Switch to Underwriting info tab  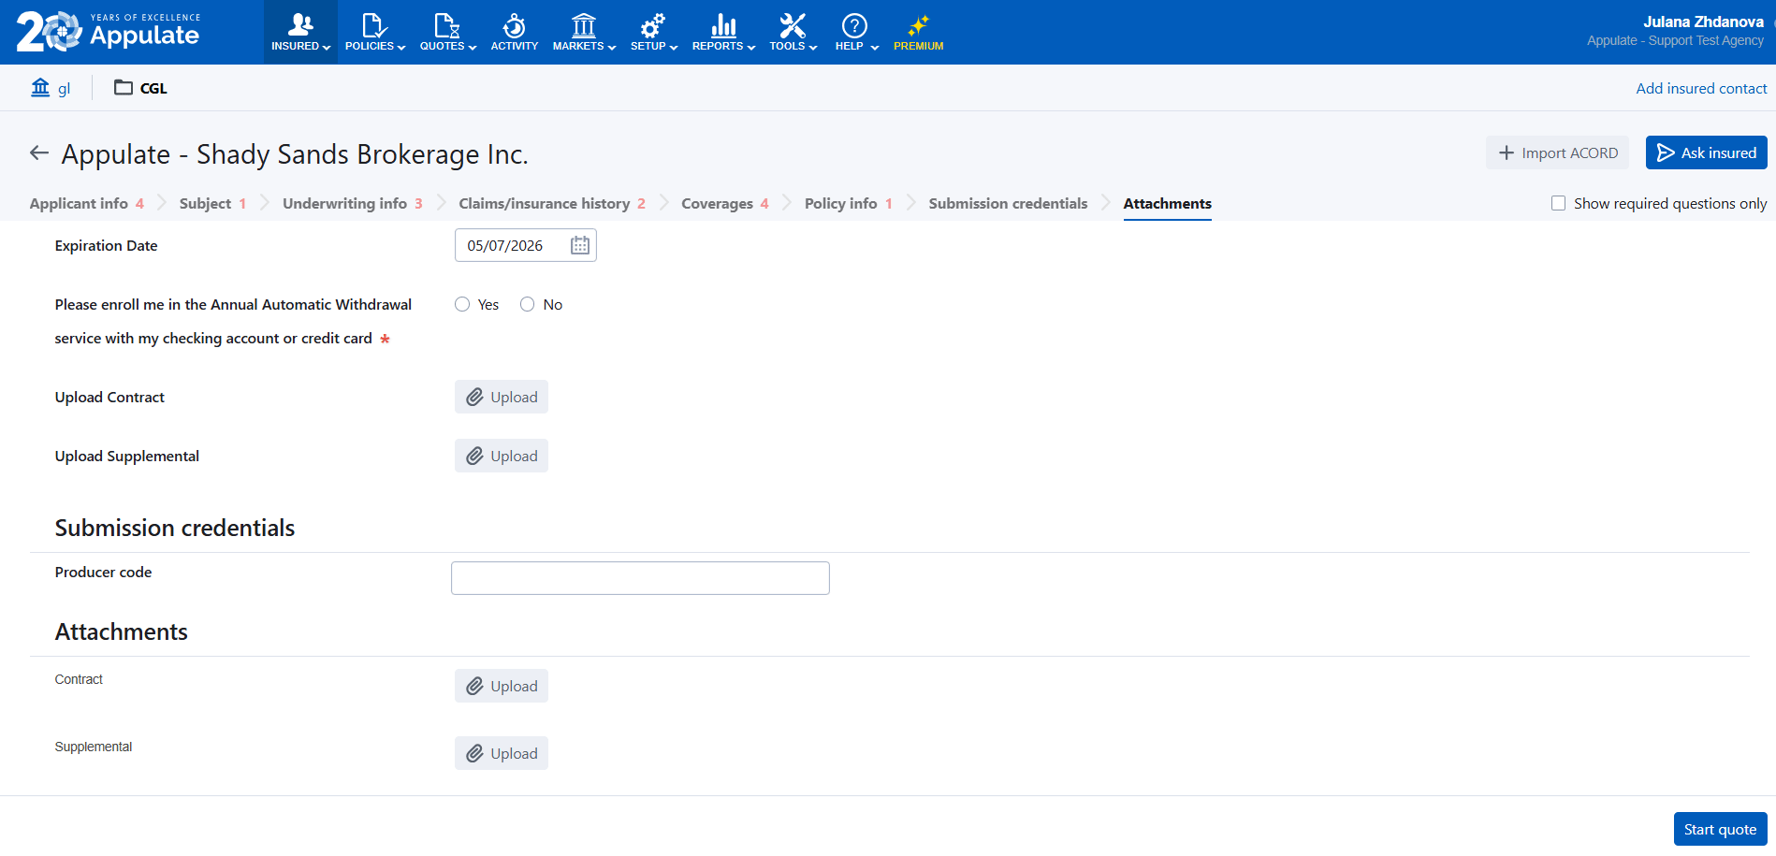[353, 203]
